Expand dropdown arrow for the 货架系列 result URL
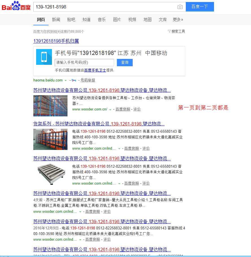The width and height of the screenshot is (251, 257). click(x=119, y=149)
